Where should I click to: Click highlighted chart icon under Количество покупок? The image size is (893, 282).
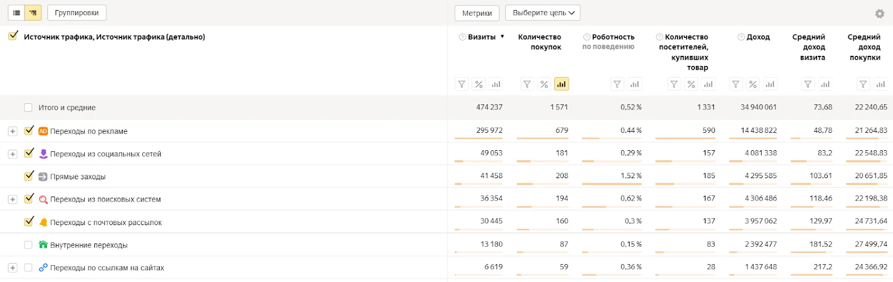(561, 84)
